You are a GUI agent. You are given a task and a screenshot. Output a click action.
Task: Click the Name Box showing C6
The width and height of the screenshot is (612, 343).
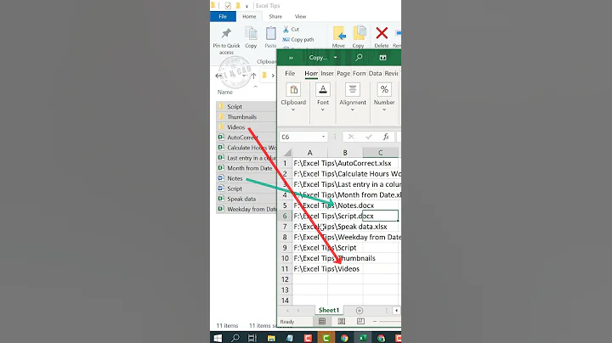[300, 137]
